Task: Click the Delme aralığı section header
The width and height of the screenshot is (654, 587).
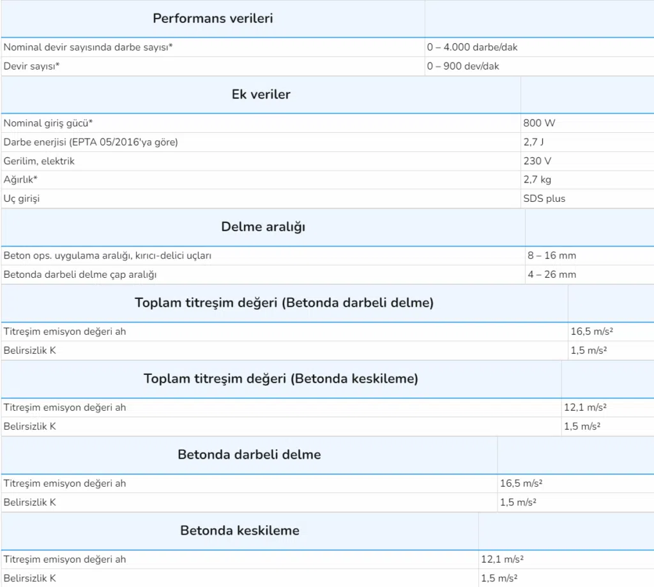Action: pyautogui.click(x=263, y=227)
